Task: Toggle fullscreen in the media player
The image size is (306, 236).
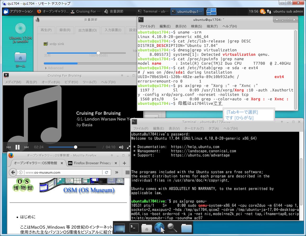Action: (x=128, y=147)
